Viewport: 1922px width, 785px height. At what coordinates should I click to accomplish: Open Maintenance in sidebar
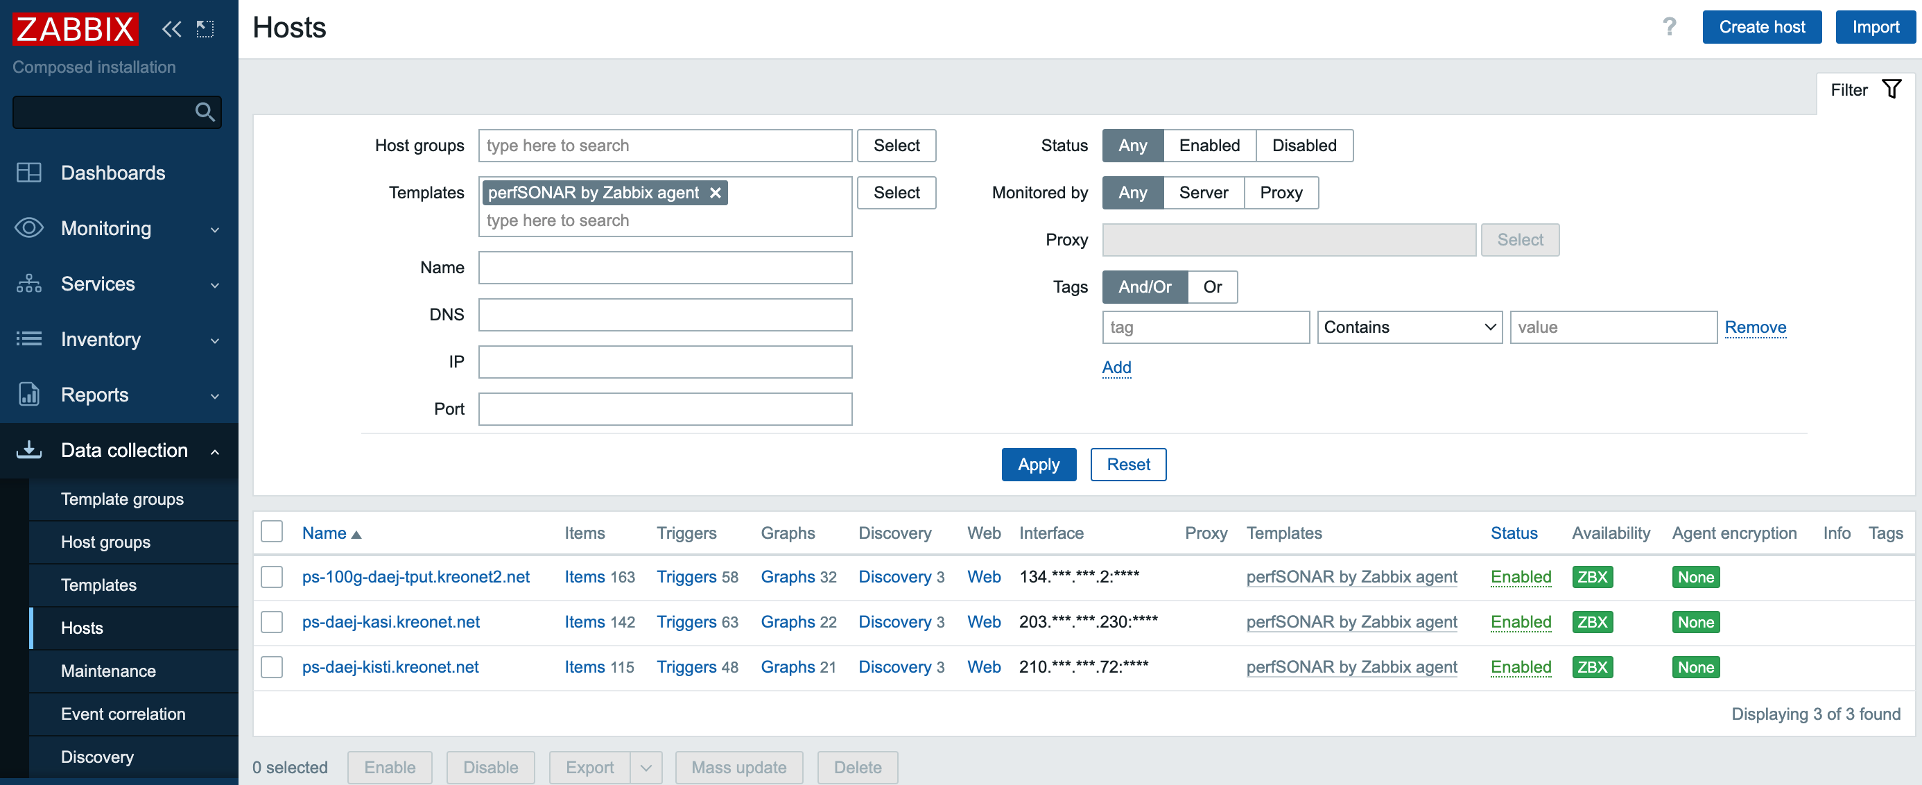tap(108, 670)
